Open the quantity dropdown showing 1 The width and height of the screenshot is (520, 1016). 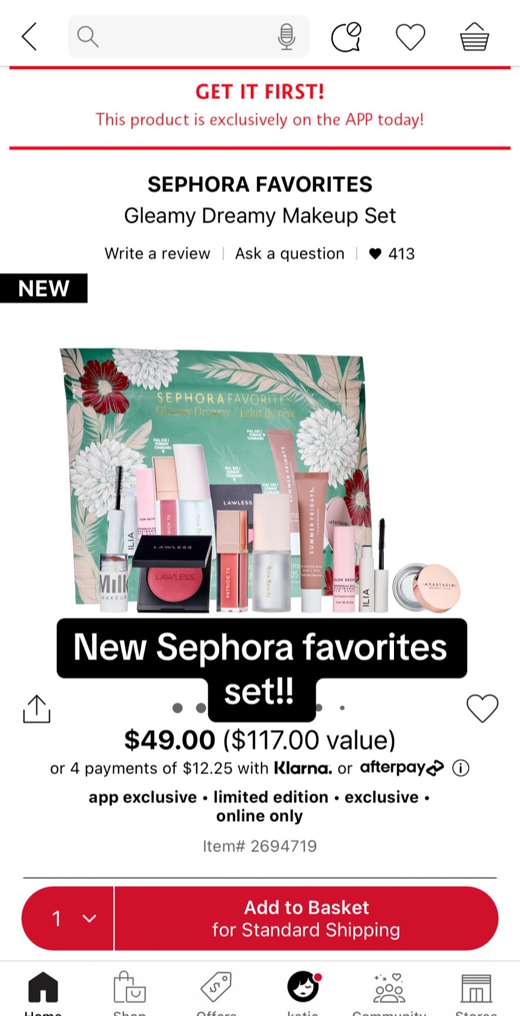coord(68,918)
